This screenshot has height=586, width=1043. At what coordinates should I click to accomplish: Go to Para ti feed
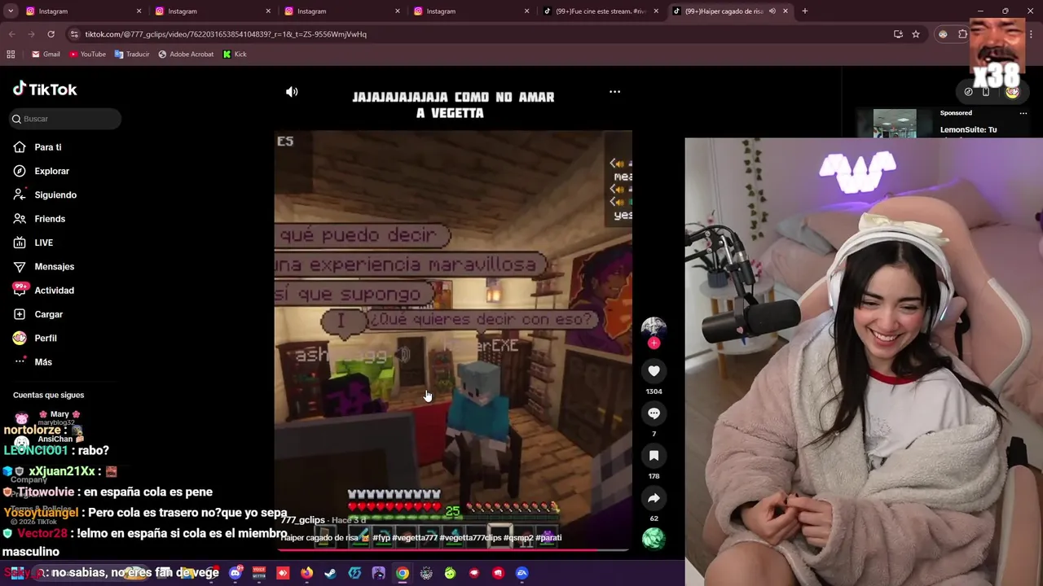(48, 147)
